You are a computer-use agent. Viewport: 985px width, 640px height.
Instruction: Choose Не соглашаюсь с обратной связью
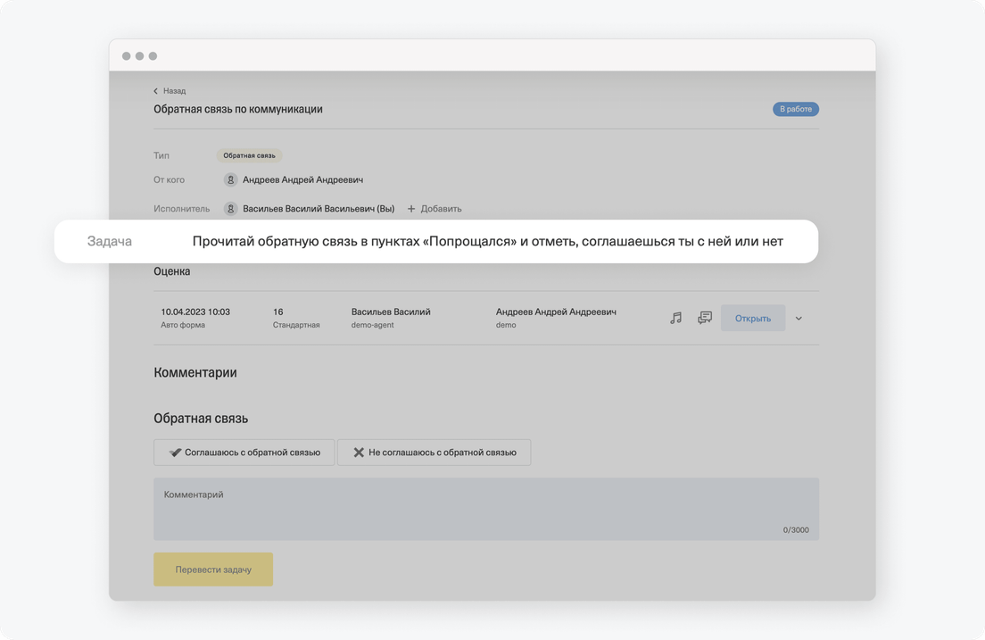(435, 453)
